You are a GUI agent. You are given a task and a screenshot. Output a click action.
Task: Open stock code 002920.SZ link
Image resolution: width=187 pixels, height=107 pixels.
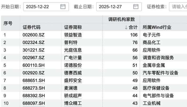tap(33, 73)
